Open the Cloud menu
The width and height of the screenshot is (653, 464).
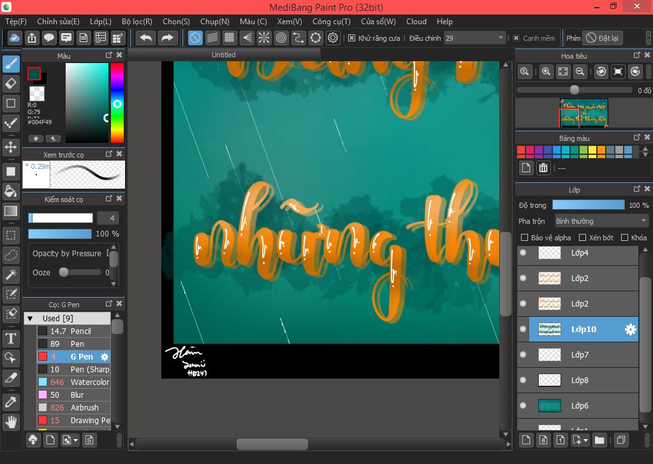[x=416, y=22]
